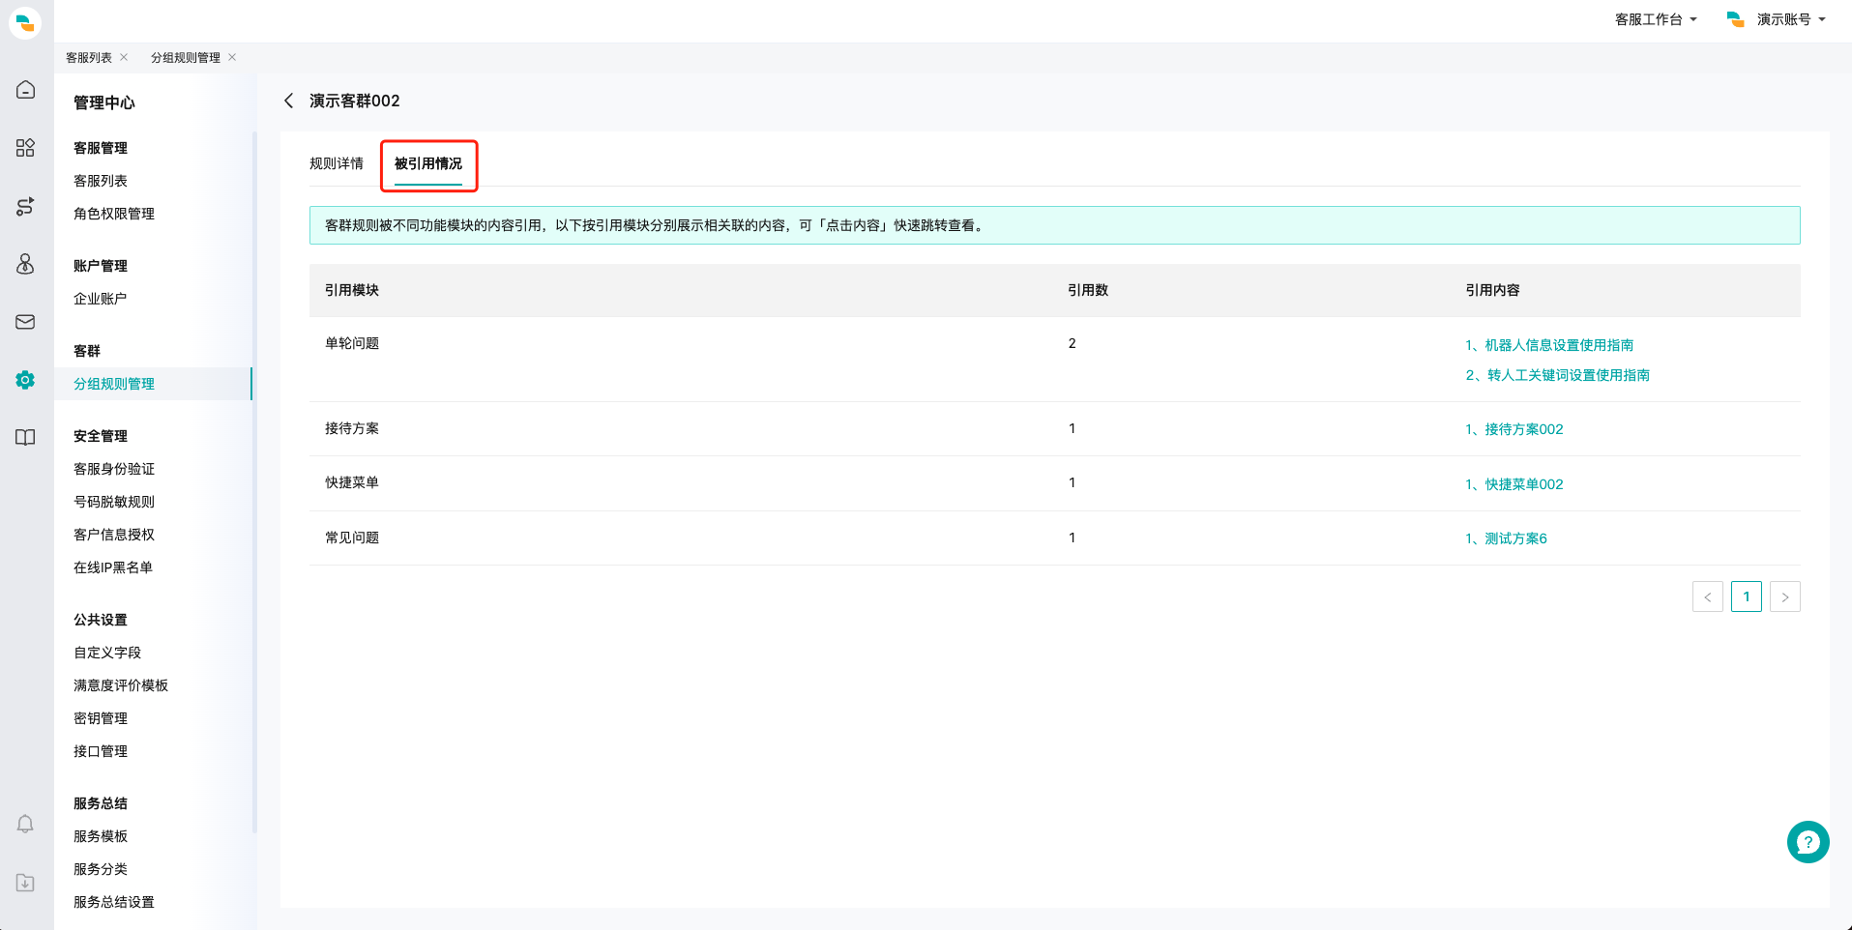Click the 快捷菜单 module cell
The image size is (1852, 930).
[352, 482]
